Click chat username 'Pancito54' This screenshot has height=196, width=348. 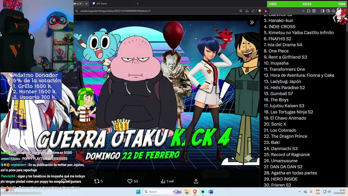8,176
